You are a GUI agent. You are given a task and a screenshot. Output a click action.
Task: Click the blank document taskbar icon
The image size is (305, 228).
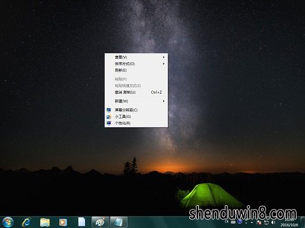(x=81, y=222)
